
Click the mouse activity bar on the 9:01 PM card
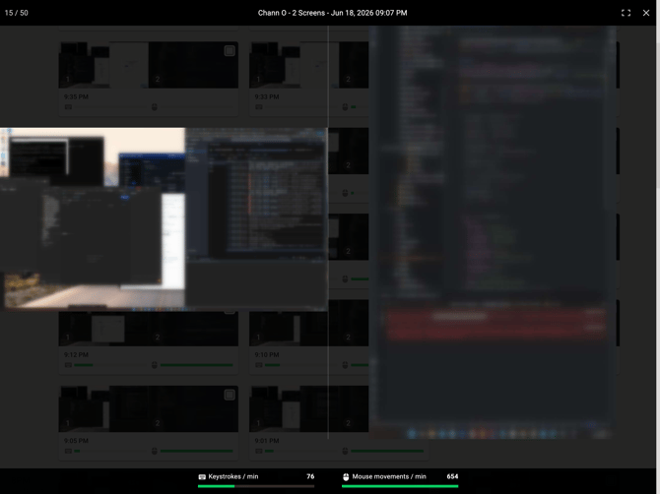387,451
